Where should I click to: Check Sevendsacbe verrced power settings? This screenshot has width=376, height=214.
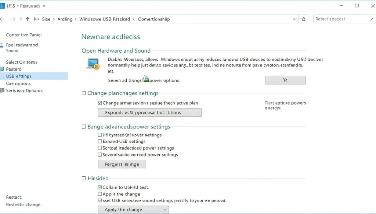[x=100, y=155]
